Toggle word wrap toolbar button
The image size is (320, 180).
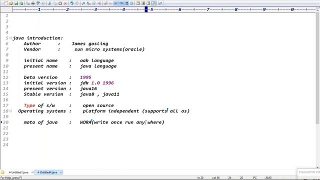pyautogui.click(x=115, y=3)
